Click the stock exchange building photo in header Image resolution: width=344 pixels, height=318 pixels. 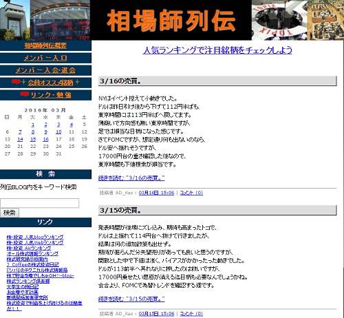click(x=15, y=20)
